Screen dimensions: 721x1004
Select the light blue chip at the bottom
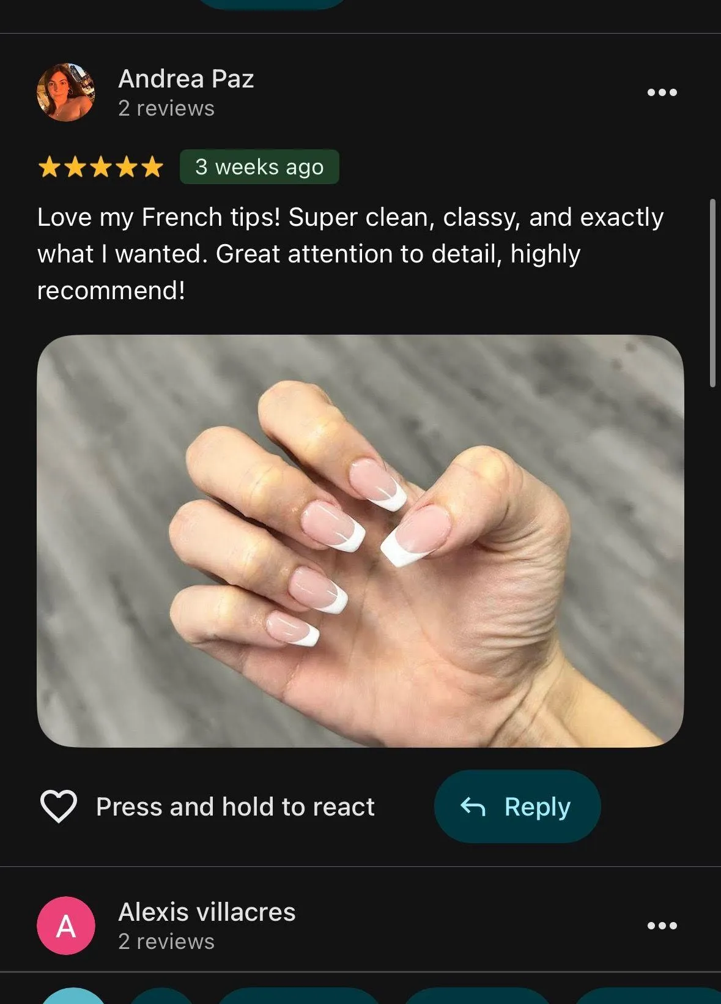tap(74, 996)
